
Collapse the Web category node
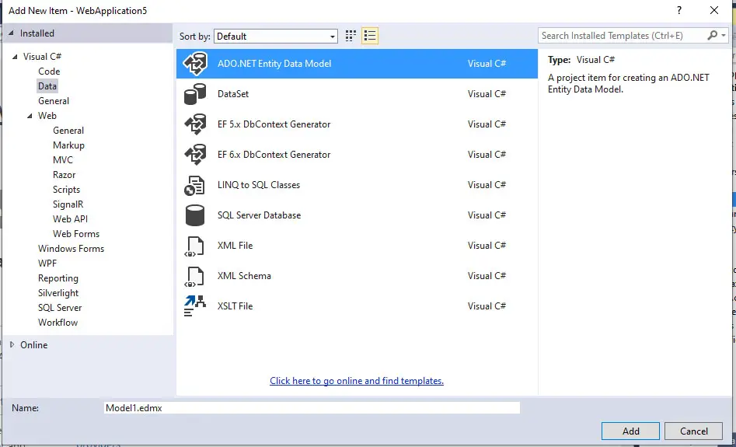pos(30,116)
